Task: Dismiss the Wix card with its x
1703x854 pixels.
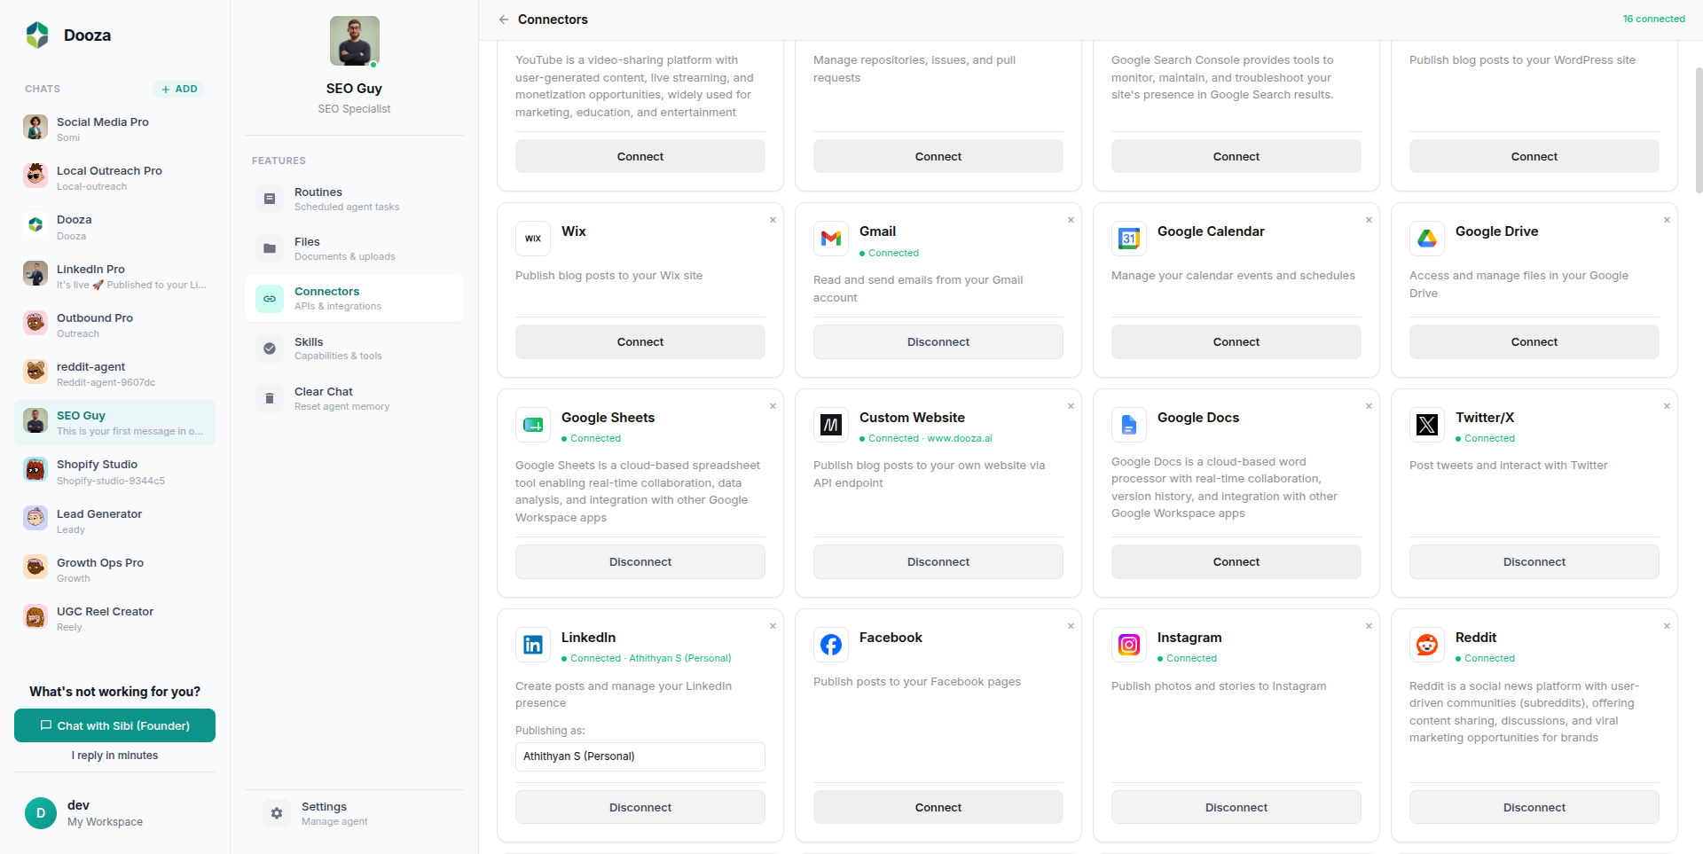Action: (x=773, y=220)
